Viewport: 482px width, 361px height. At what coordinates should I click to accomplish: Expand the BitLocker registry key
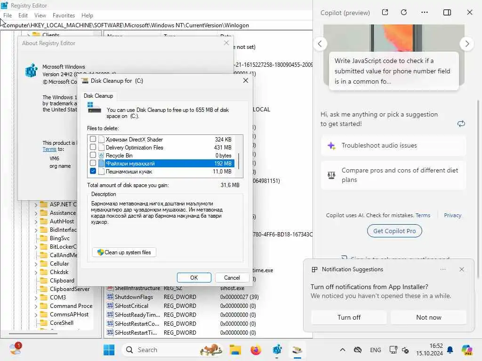[36, 247]
